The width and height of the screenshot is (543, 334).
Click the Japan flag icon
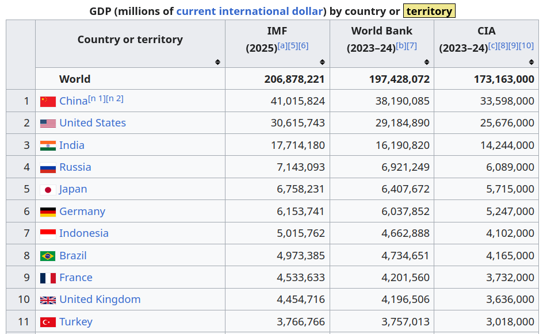[x=48, y=190]
